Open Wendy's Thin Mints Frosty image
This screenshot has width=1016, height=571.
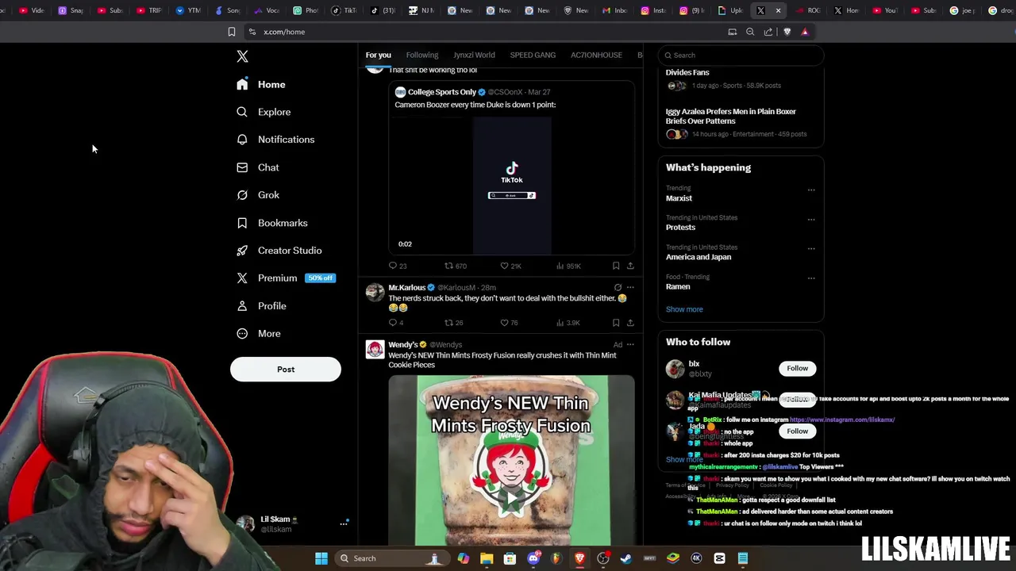pos(512,460)
